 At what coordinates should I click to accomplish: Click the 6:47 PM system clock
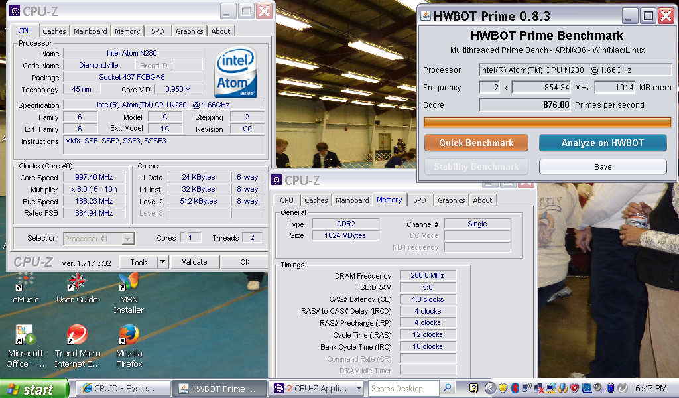click(x=651, y=389)
